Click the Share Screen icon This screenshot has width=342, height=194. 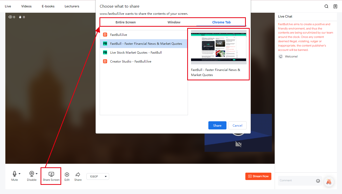(x=51, y=174)
